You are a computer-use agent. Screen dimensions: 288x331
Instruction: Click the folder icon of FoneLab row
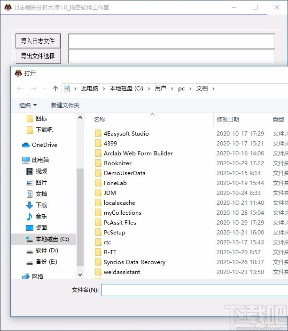point(98,183)
